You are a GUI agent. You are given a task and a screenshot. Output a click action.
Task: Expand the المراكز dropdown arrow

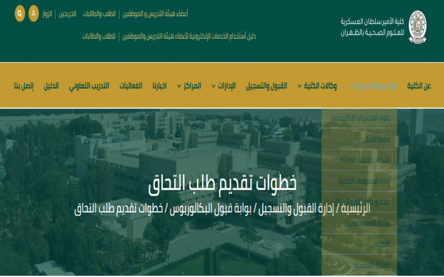point(179,86)
